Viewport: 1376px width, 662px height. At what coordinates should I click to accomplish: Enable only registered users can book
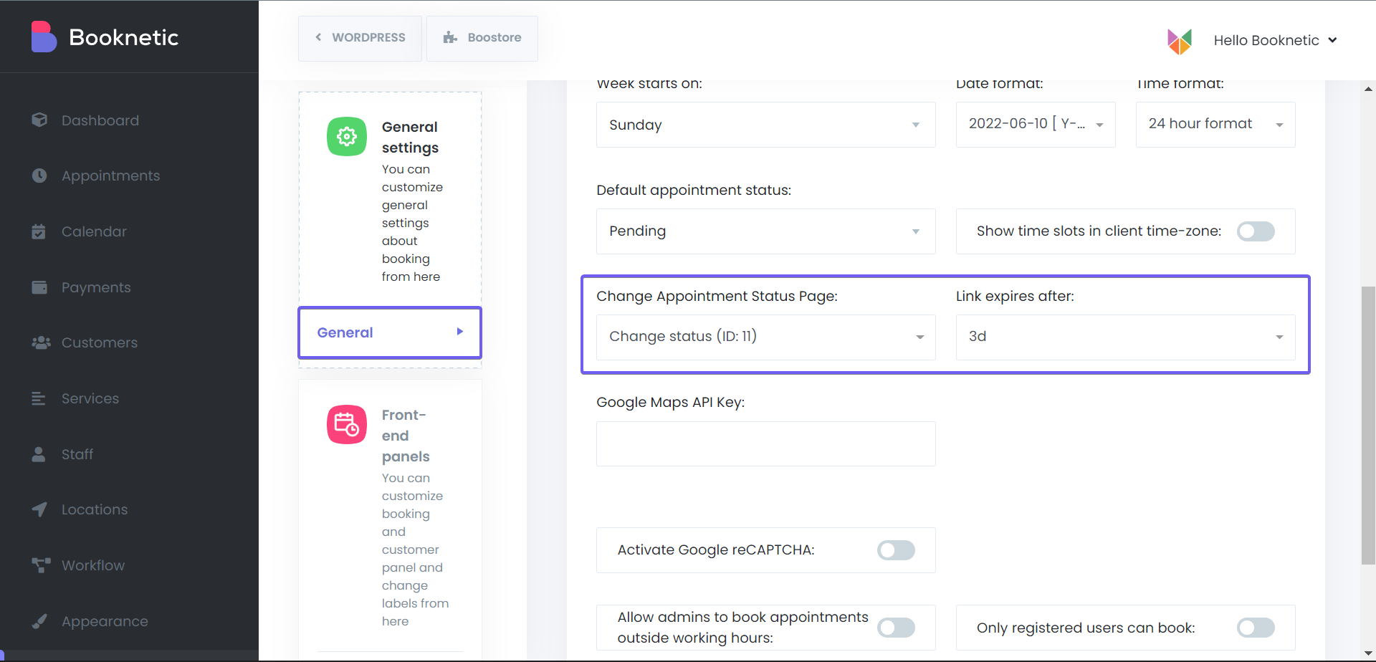[x=1256, y=628]
